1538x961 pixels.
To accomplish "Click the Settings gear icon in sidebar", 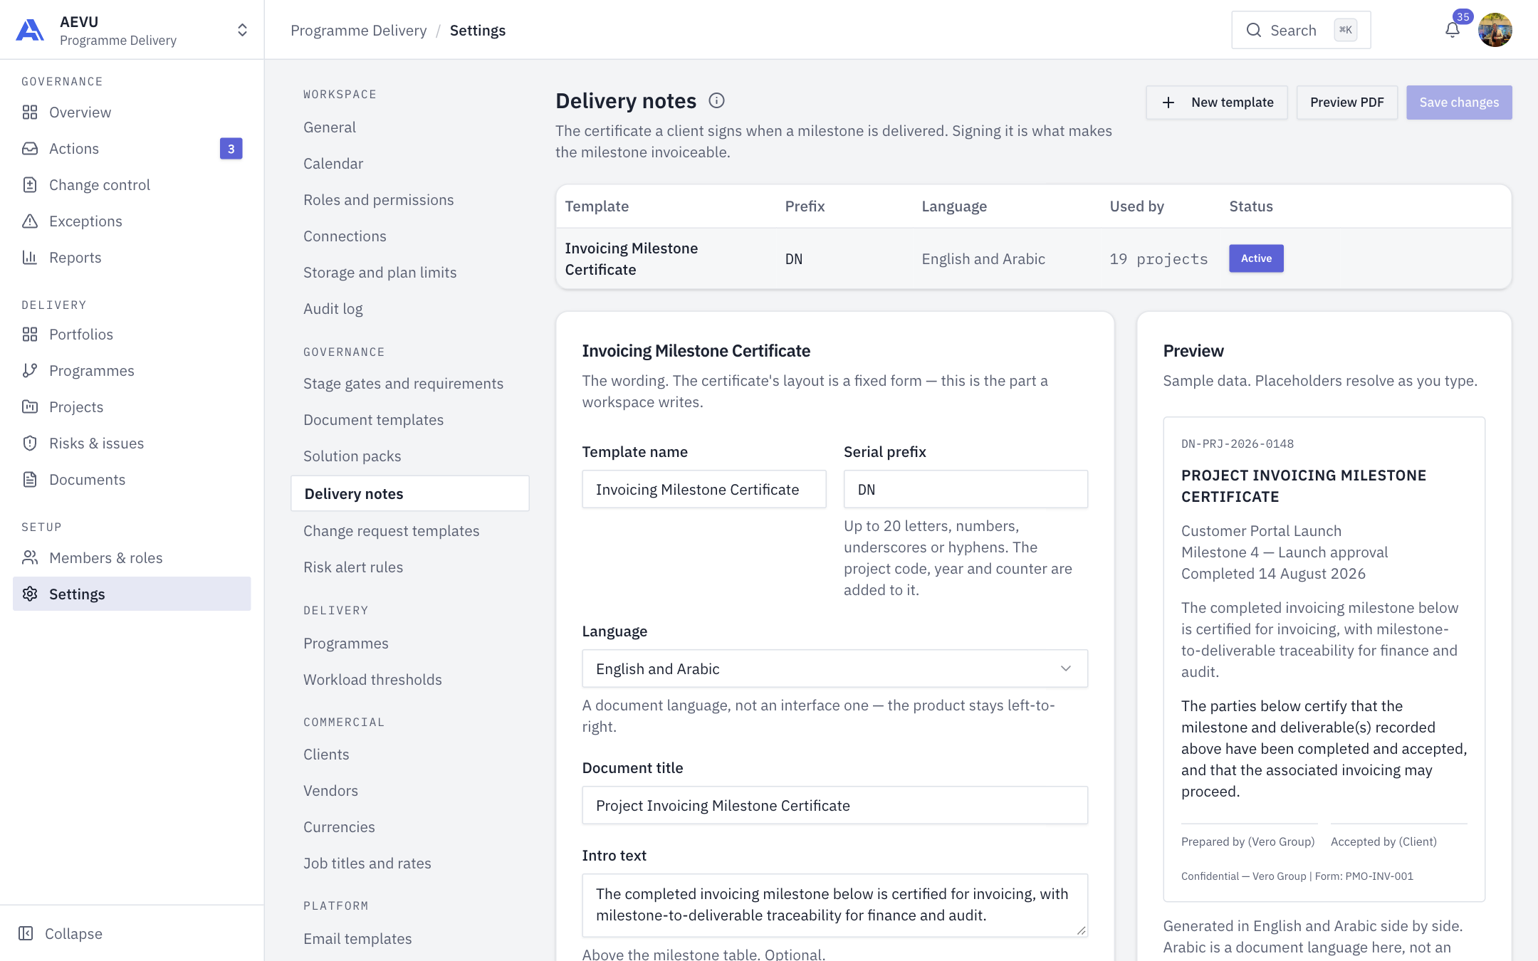I will [x=30, y=594].
